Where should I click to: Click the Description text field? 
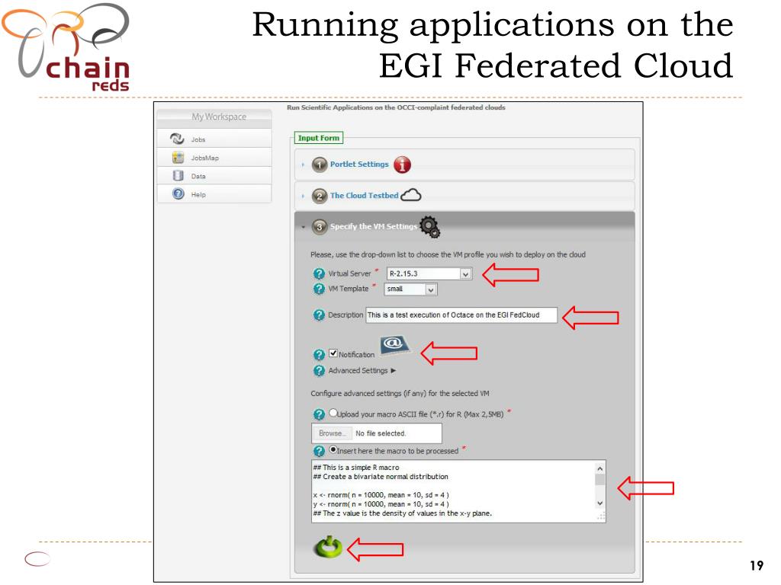click(x=461, y=315)
